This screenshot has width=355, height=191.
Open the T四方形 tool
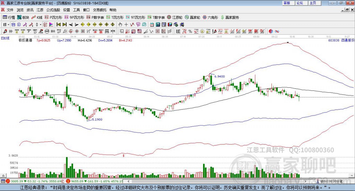pos(115,17)
